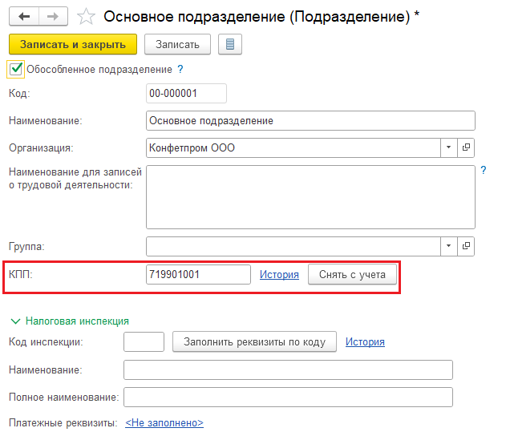Uncheck the Обособленное подразделение checkbox
This screenshot has height=436, width=506.
[x=15, y=69]
